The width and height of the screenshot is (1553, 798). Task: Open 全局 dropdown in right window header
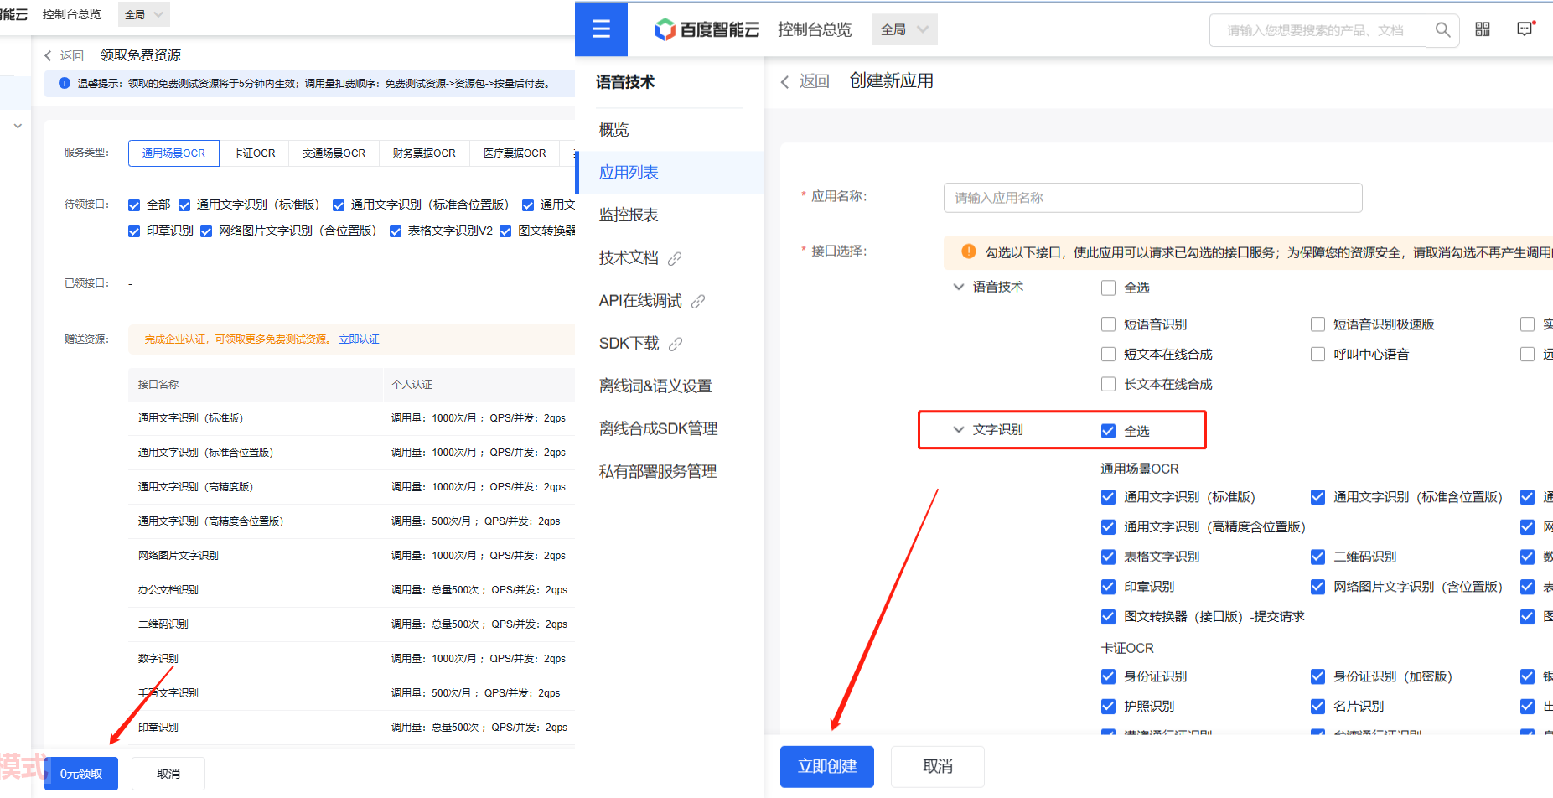pos(904,29)
